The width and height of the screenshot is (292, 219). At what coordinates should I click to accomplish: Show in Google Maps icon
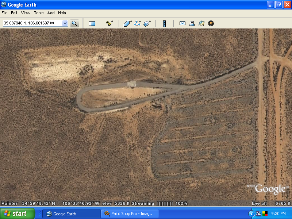[x=201, y=23]
